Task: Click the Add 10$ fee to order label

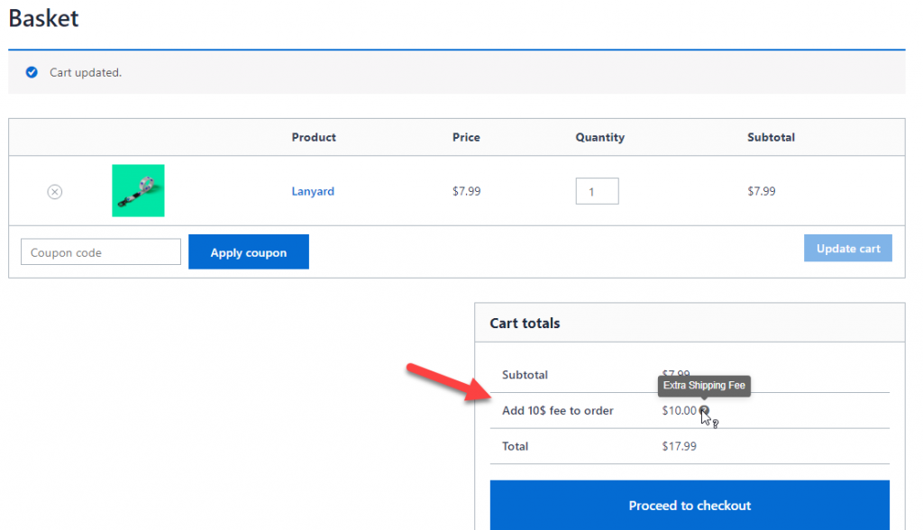Action: click(x=557, y=410)
